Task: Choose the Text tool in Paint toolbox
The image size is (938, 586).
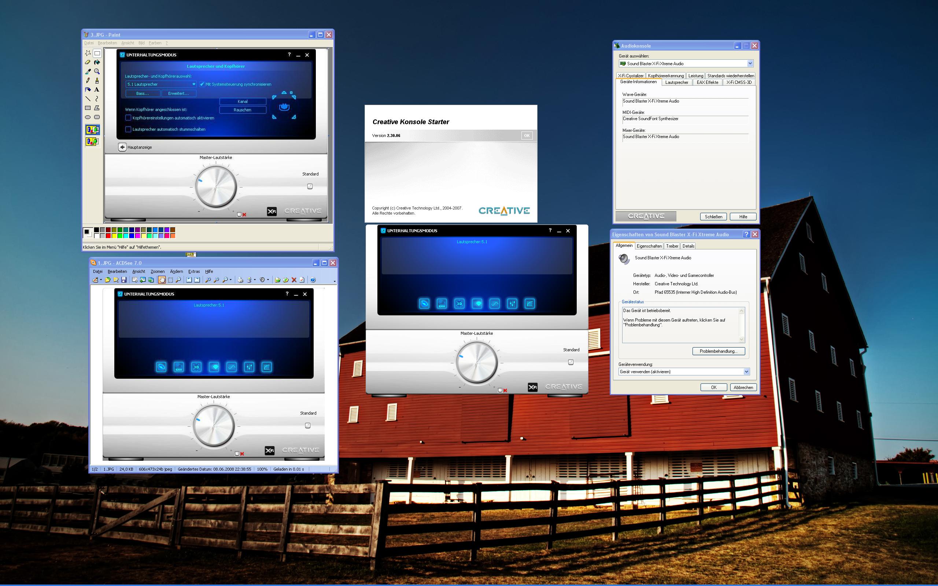Action: tap(97, 89)
